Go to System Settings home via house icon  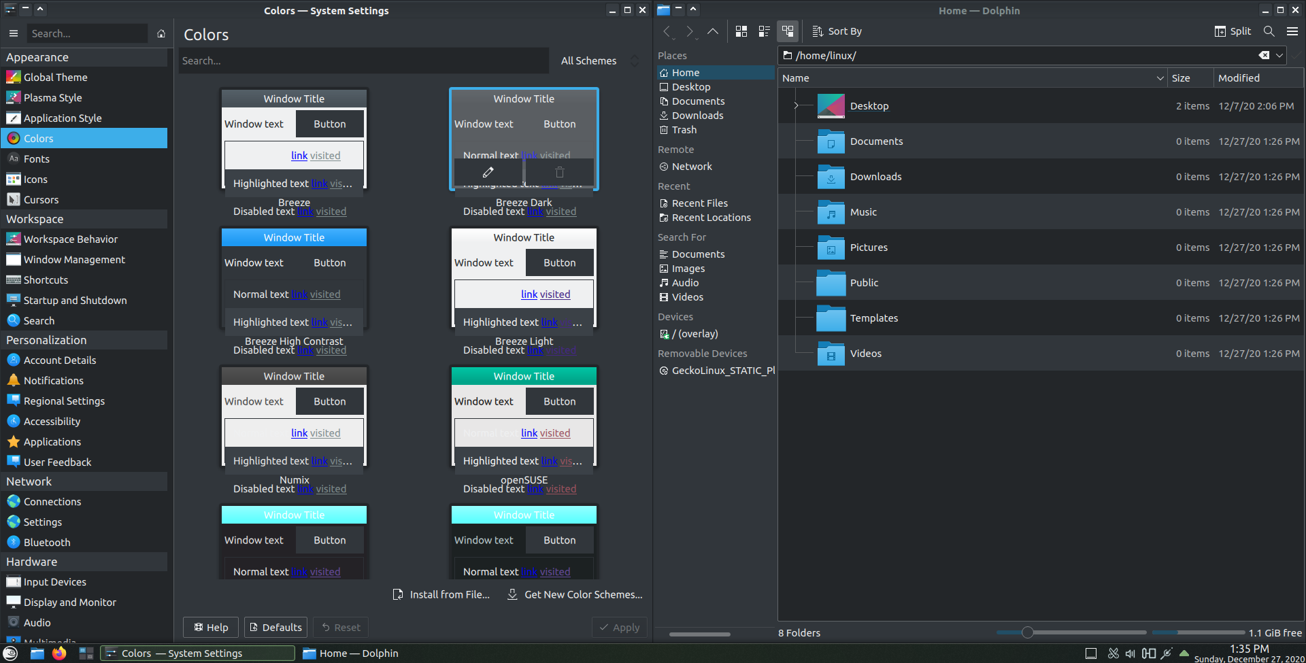point(161,33)
